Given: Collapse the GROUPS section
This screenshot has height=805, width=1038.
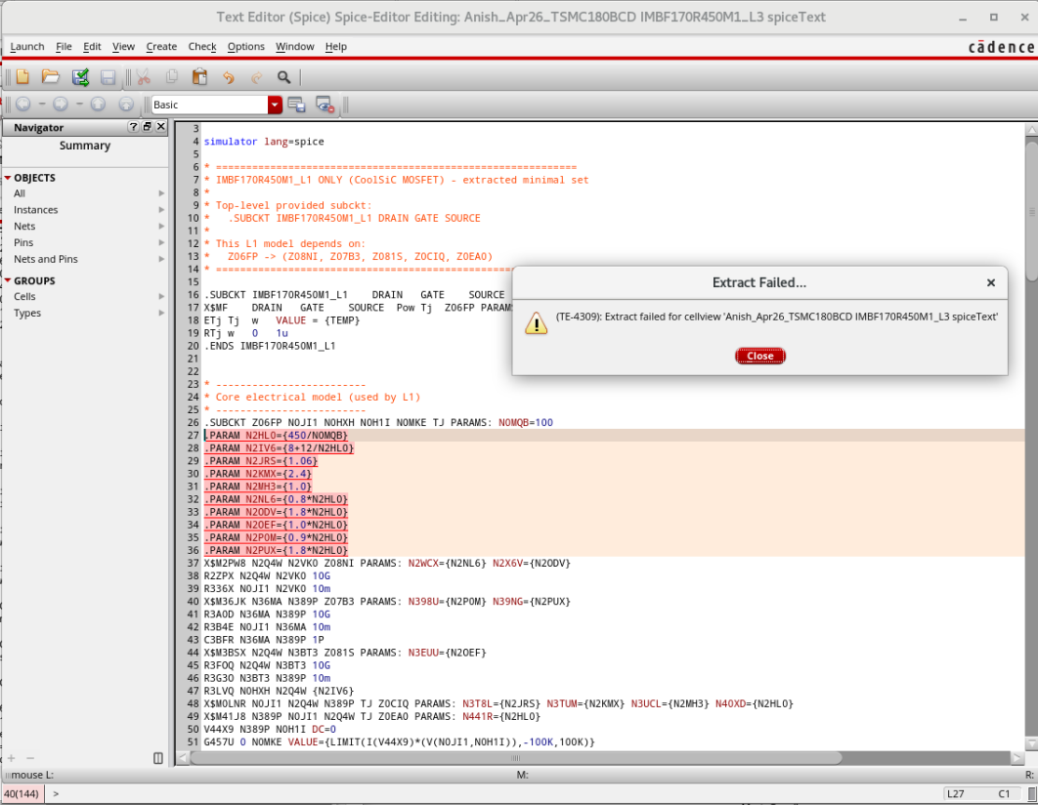Looking at the screenshot, I should click(x=7, y=280).
